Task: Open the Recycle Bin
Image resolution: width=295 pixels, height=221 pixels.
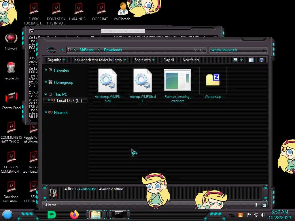Action: [x=11, y=71]
